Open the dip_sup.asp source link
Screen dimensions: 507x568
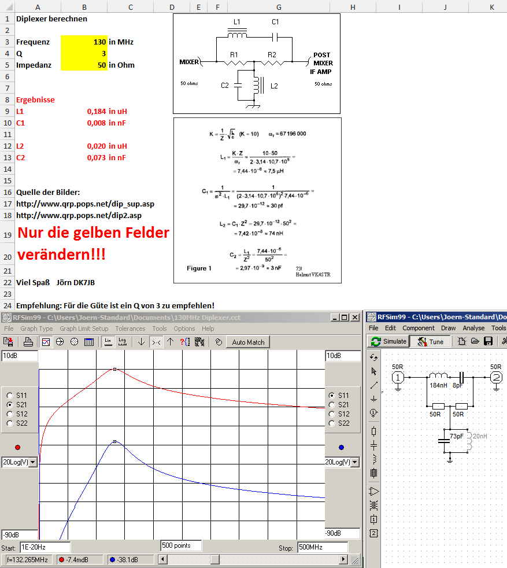click(85, 204)
